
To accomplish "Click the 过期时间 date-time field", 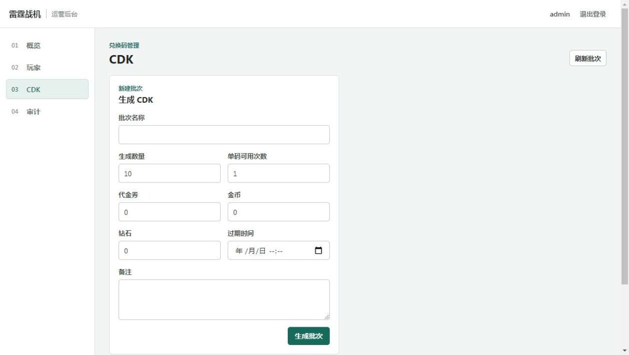I will coord(278,251).
